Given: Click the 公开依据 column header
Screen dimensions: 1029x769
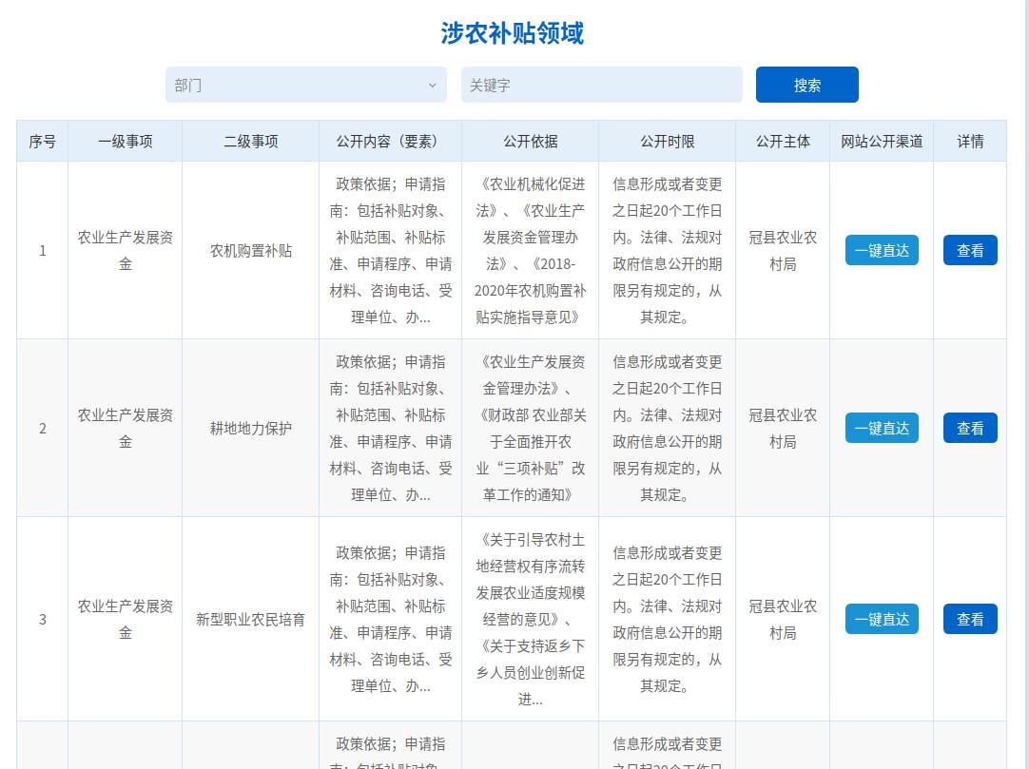Looking at the screenshot, I should pos(531,141).
